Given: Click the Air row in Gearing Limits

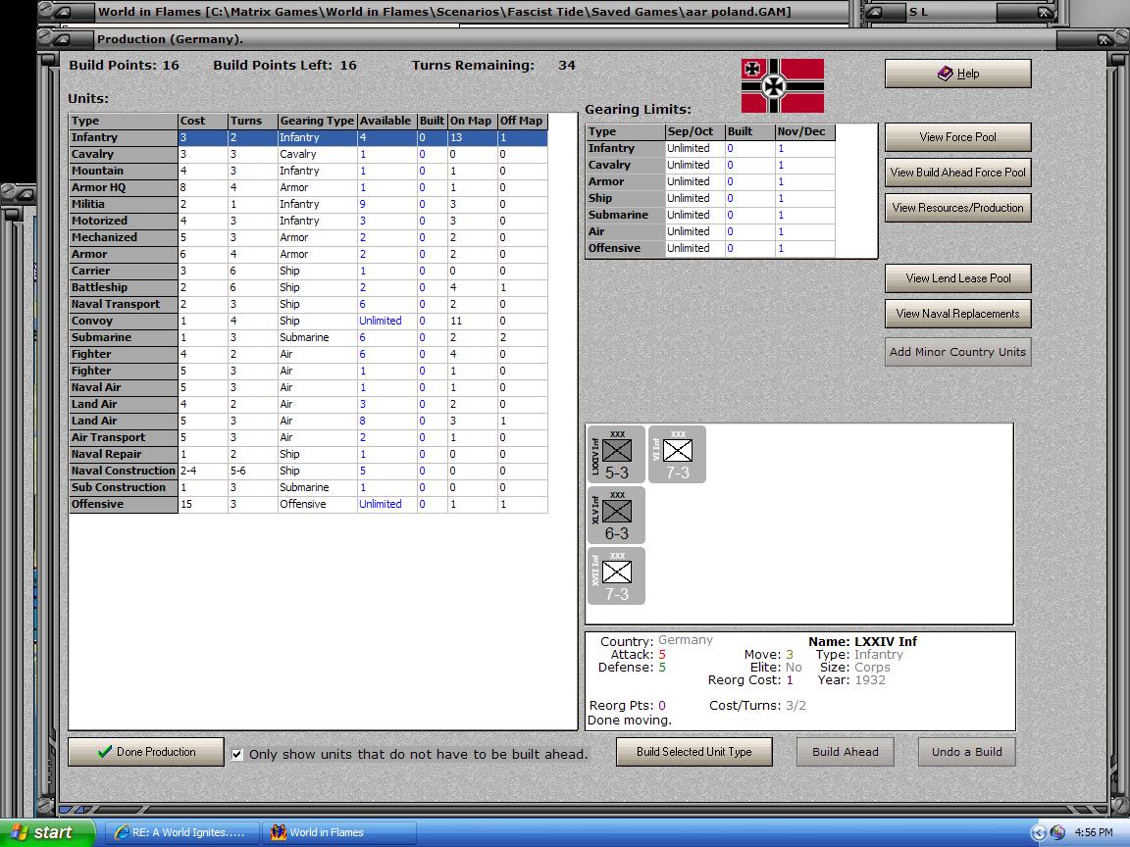Looking at the screenshot, I should [x=710, y=231].
